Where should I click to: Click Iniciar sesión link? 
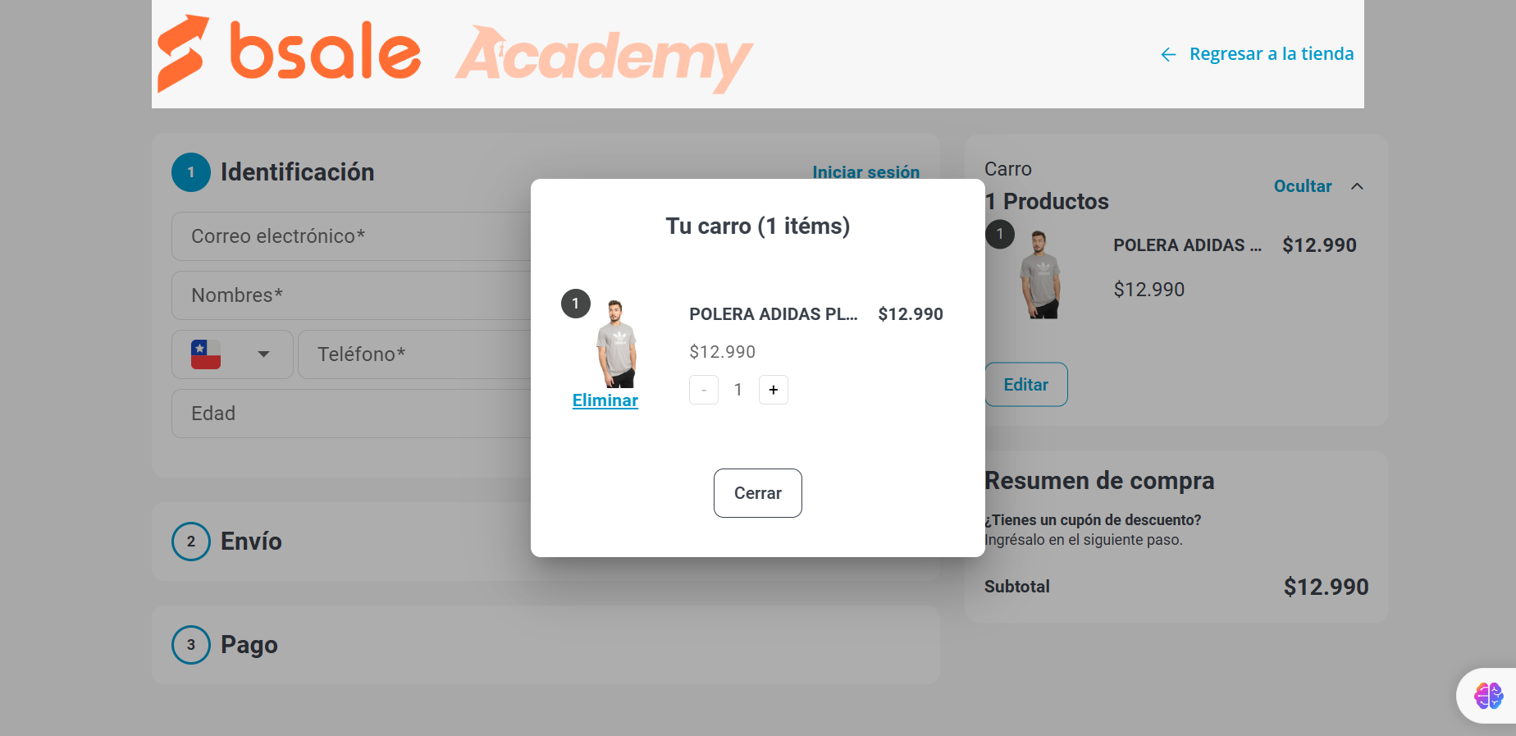[866, 172]
